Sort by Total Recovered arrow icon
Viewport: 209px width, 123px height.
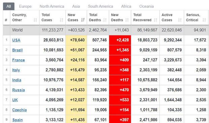click(x=155, y=20)
